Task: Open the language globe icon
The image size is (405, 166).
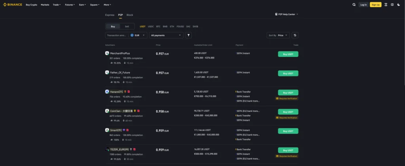Action: pyautogui.click(x=392, y=5)
